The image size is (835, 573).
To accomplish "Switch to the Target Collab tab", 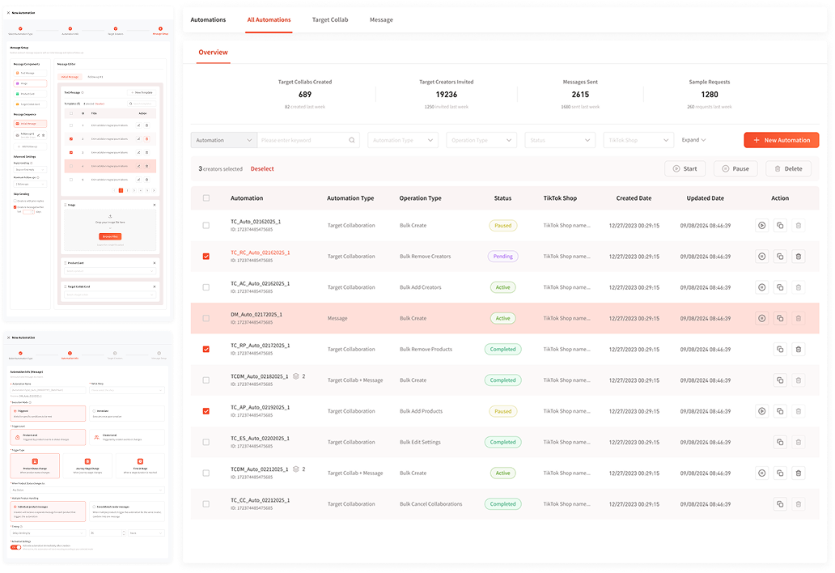I will [329, 19].
